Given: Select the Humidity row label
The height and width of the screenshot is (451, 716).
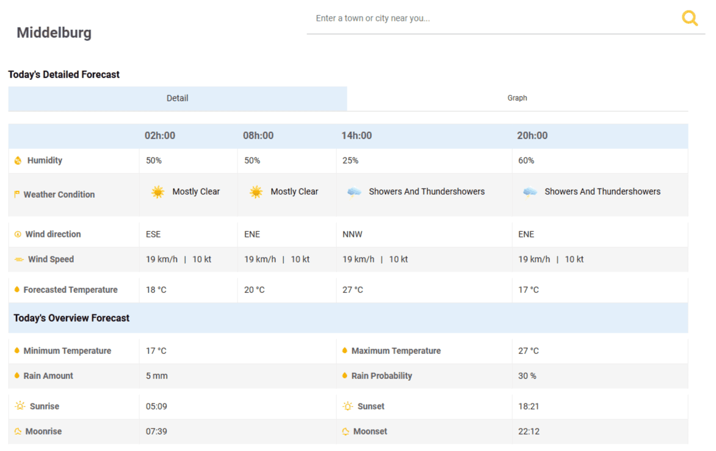Looking at the screenshot, I should [45, 161].
